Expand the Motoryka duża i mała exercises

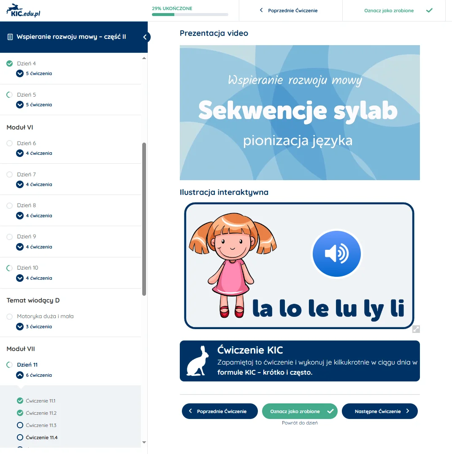click(20, 327)
